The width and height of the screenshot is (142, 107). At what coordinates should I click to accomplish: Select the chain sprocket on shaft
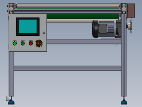[131, 26]
